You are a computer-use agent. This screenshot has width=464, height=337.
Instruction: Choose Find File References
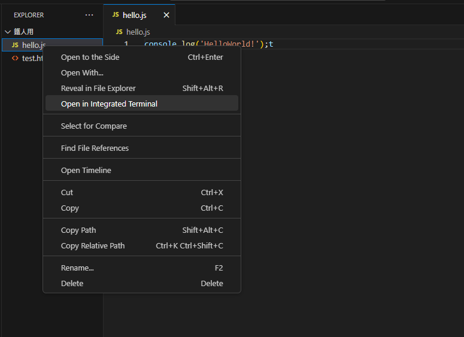click(x=142, y=148)
